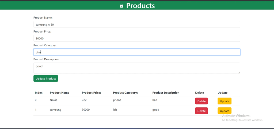The image size is (274, 129).
Task: Click the lab category cell
Action: [x=115, y=110]
